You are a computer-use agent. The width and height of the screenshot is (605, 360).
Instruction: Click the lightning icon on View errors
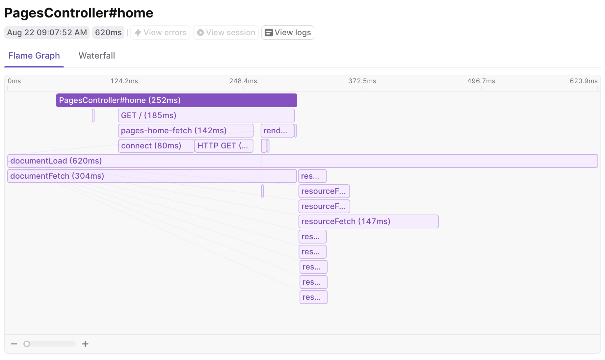pyautogui.click(x=138, y=33)
